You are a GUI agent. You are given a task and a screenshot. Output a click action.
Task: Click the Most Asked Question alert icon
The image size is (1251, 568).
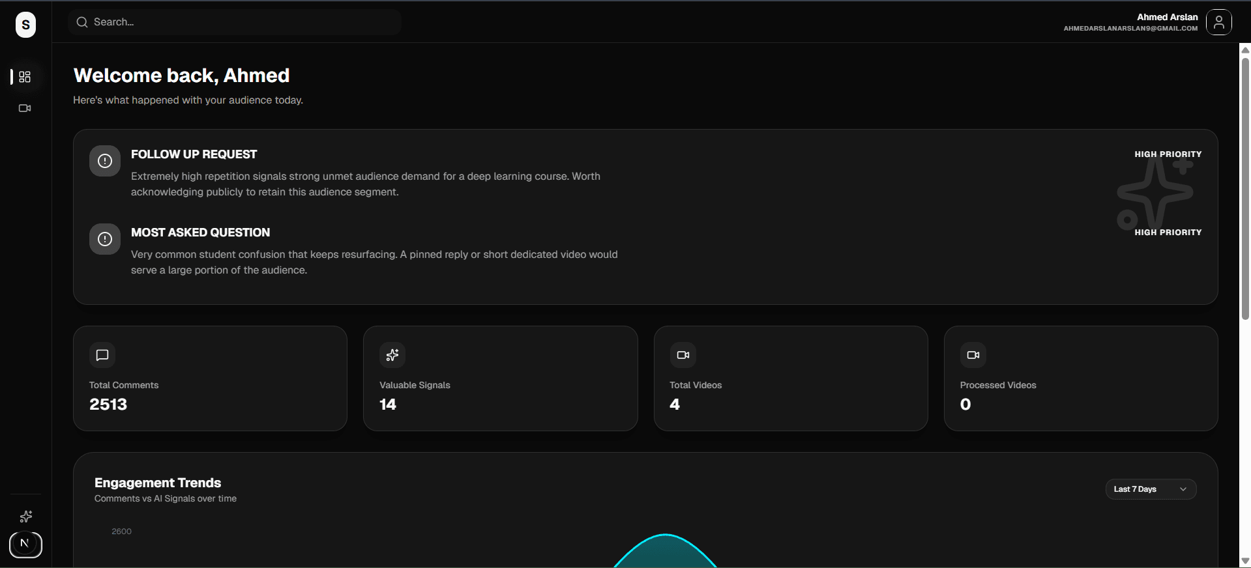click(x=105, y=239)
